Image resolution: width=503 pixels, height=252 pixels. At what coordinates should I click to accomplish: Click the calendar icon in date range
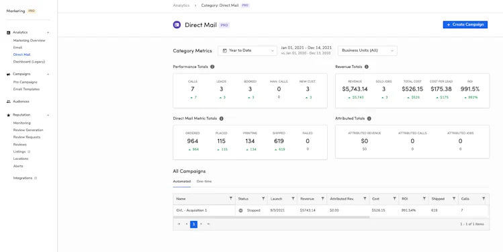pyautogui.click(x=224, y=50)
